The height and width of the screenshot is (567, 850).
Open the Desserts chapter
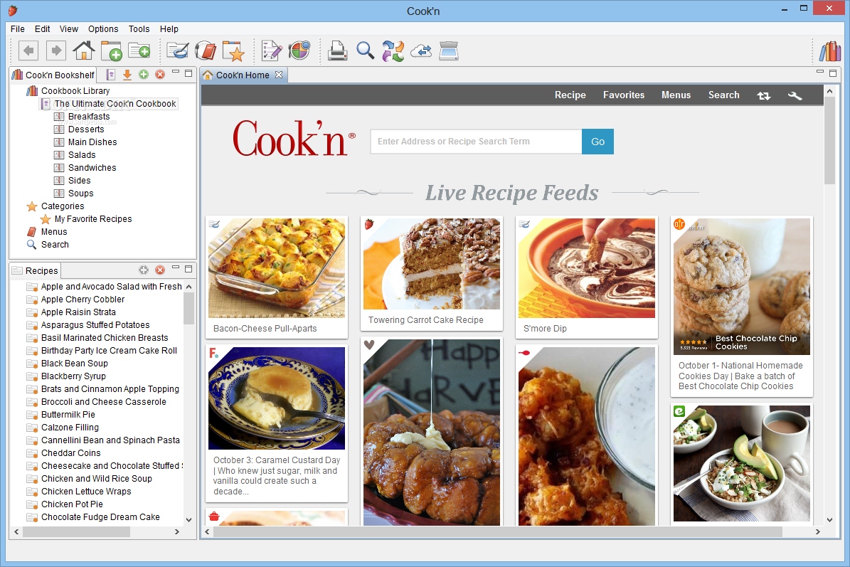pos(85,129)
